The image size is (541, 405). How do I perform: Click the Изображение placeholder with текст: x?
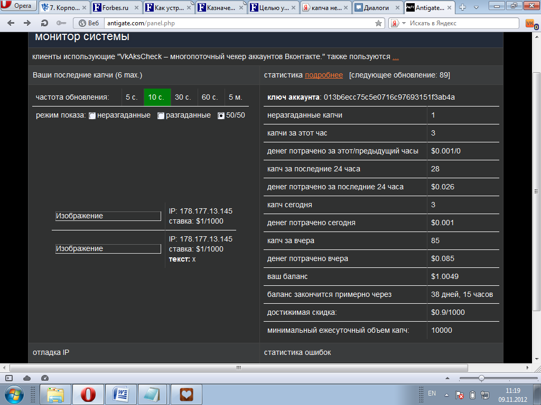[x=108, y=249]
